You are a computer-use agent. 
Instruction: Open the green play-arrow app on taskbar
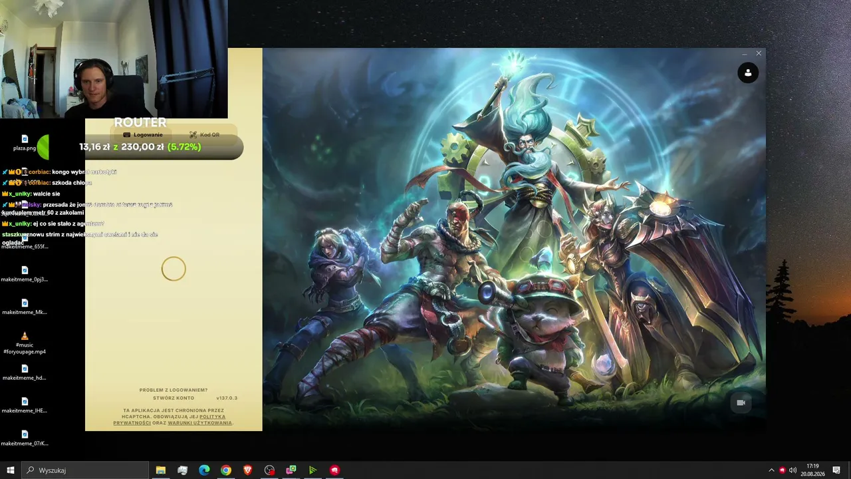(x=312, y=470)
